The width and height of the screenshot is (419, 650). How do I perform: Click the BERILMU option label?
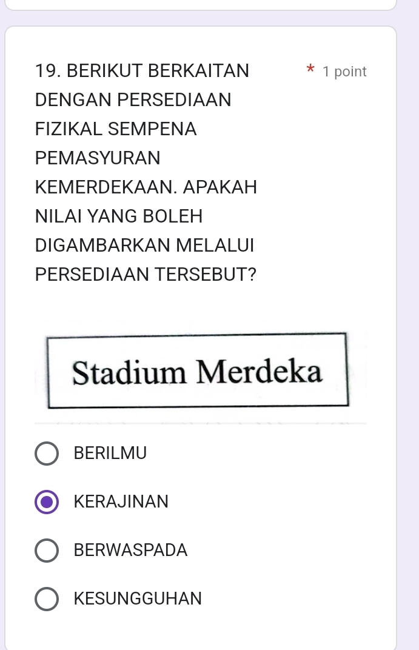click(x=110, y=454)
